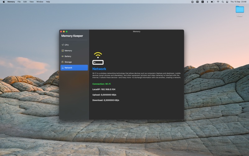The height and width of the screenshot is (156, 249).
Task: Click the large Wi-Fi router illustration
Action: [x=98, y=58]
